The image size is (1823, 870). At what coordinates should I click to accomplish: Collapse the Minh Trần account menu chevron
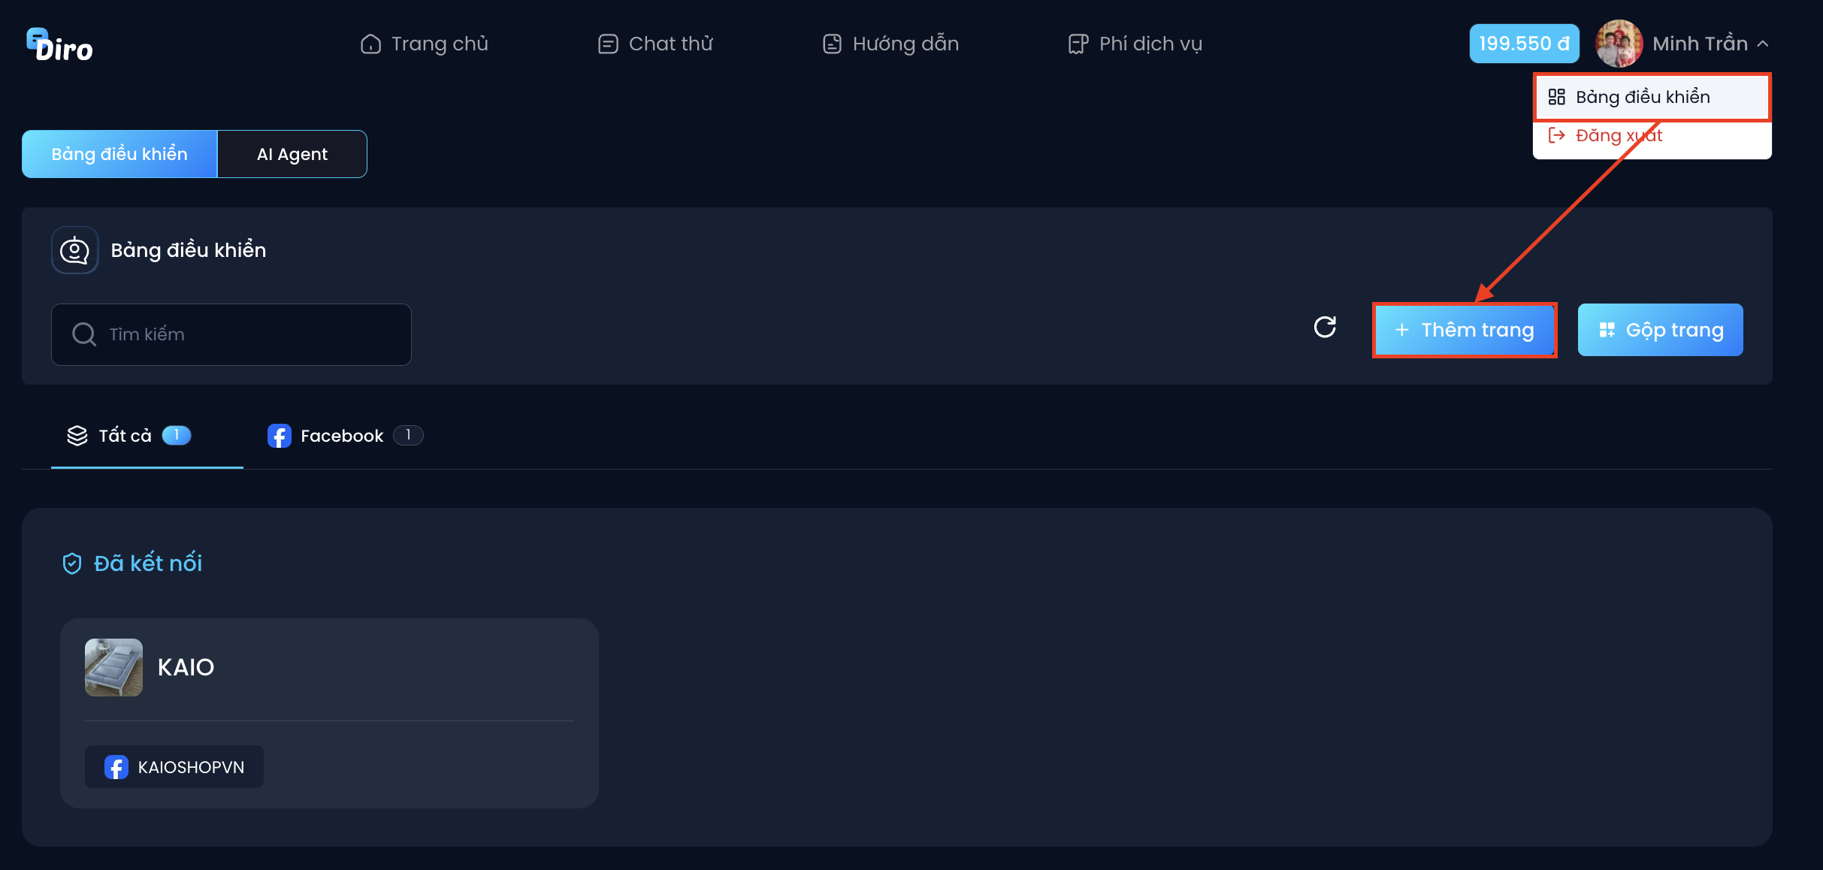pyautogui.click(x=1763, y=44)
